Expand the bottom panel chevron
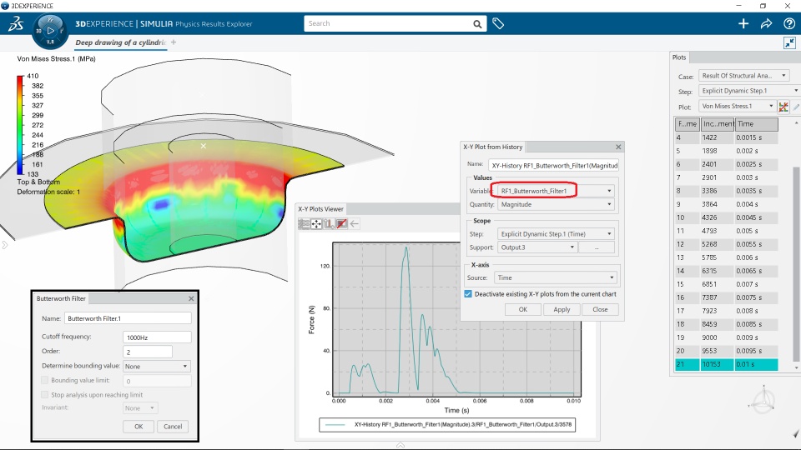The width and height of the screenshot is (801, 450). (x=400, y=445)
